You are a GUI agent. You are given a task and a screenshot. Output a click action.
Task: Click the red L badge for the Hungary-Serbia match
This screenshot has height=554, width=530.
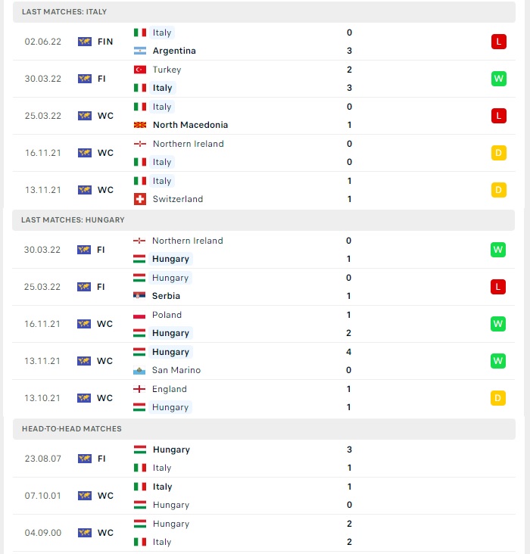[x=498, y=287]
